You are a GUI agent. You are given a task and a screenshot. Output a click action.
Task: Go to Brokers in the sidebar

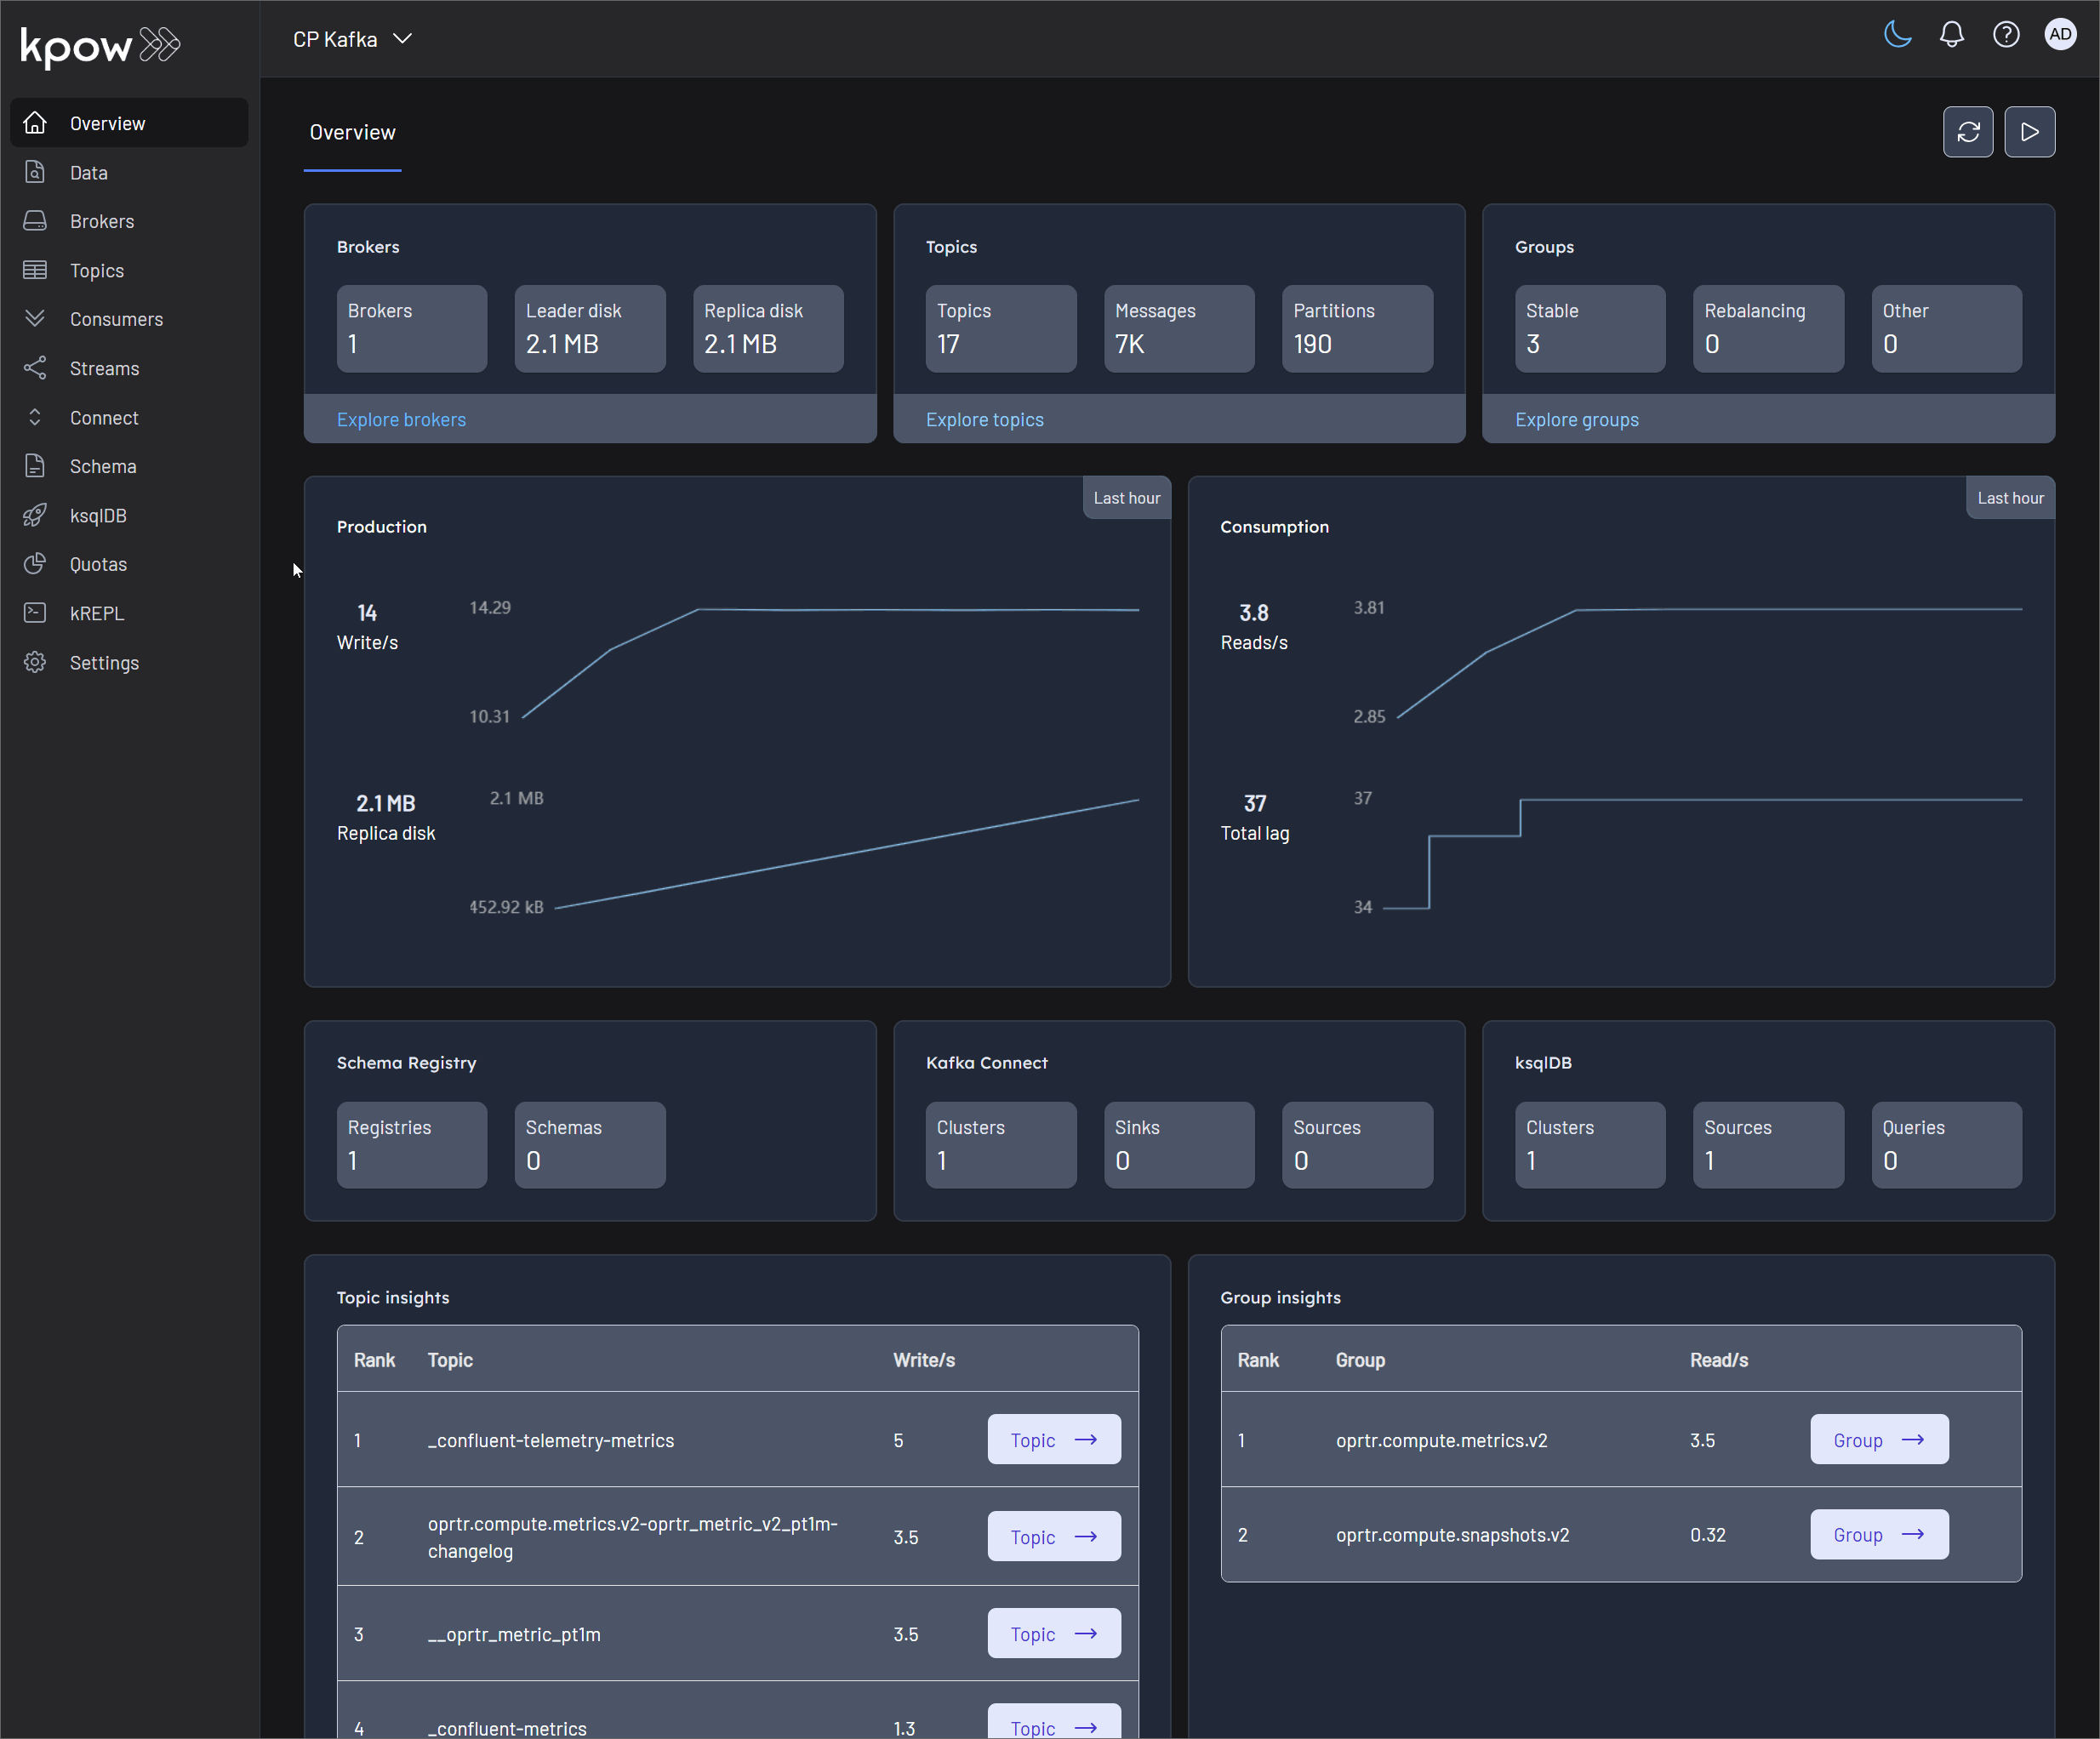pyautogui.click(x=129, y=221)
